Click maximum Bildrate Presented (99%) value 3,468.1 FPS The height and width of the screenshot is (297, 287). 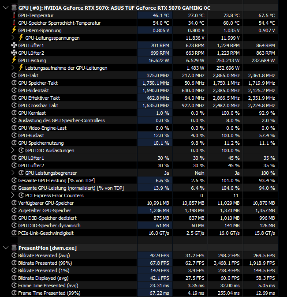tap(227, 263)
